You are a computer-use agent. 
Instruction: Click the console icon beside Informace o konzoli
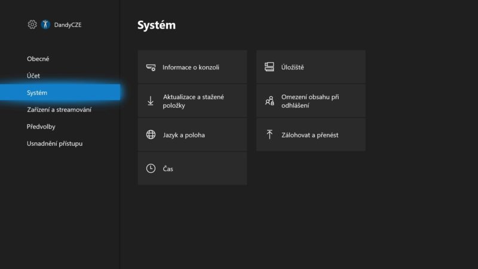click(151, 68)
